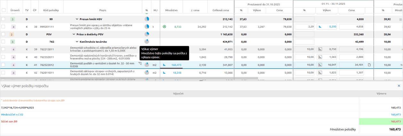403x136 pixels.
Task: Check the box for row 762213811
Action: 3,49
